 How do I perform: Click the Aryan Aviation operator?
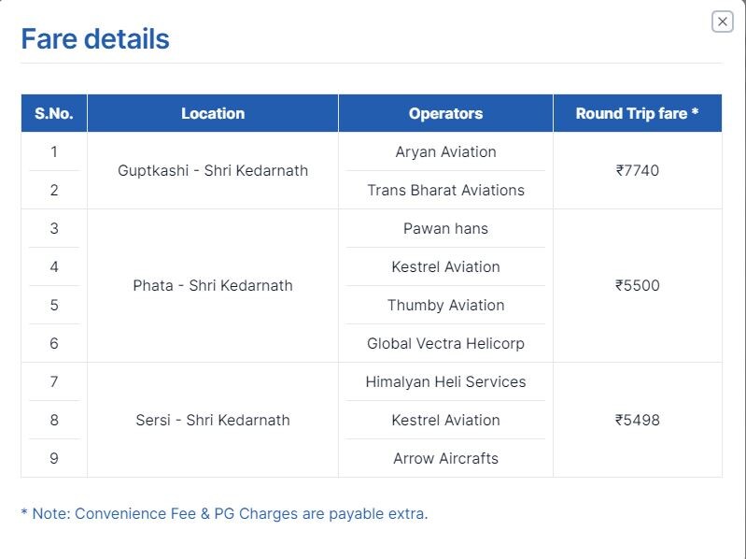click(445, 151)
